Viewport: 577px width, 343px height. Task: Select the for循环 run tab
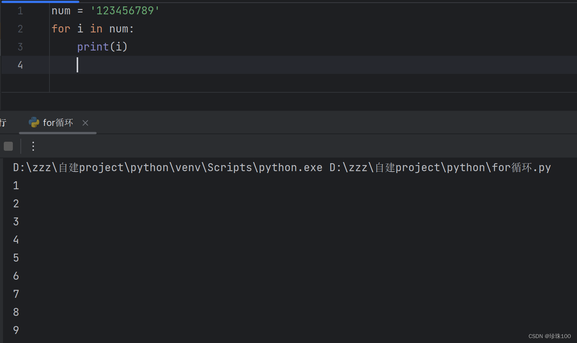point(58,122)
